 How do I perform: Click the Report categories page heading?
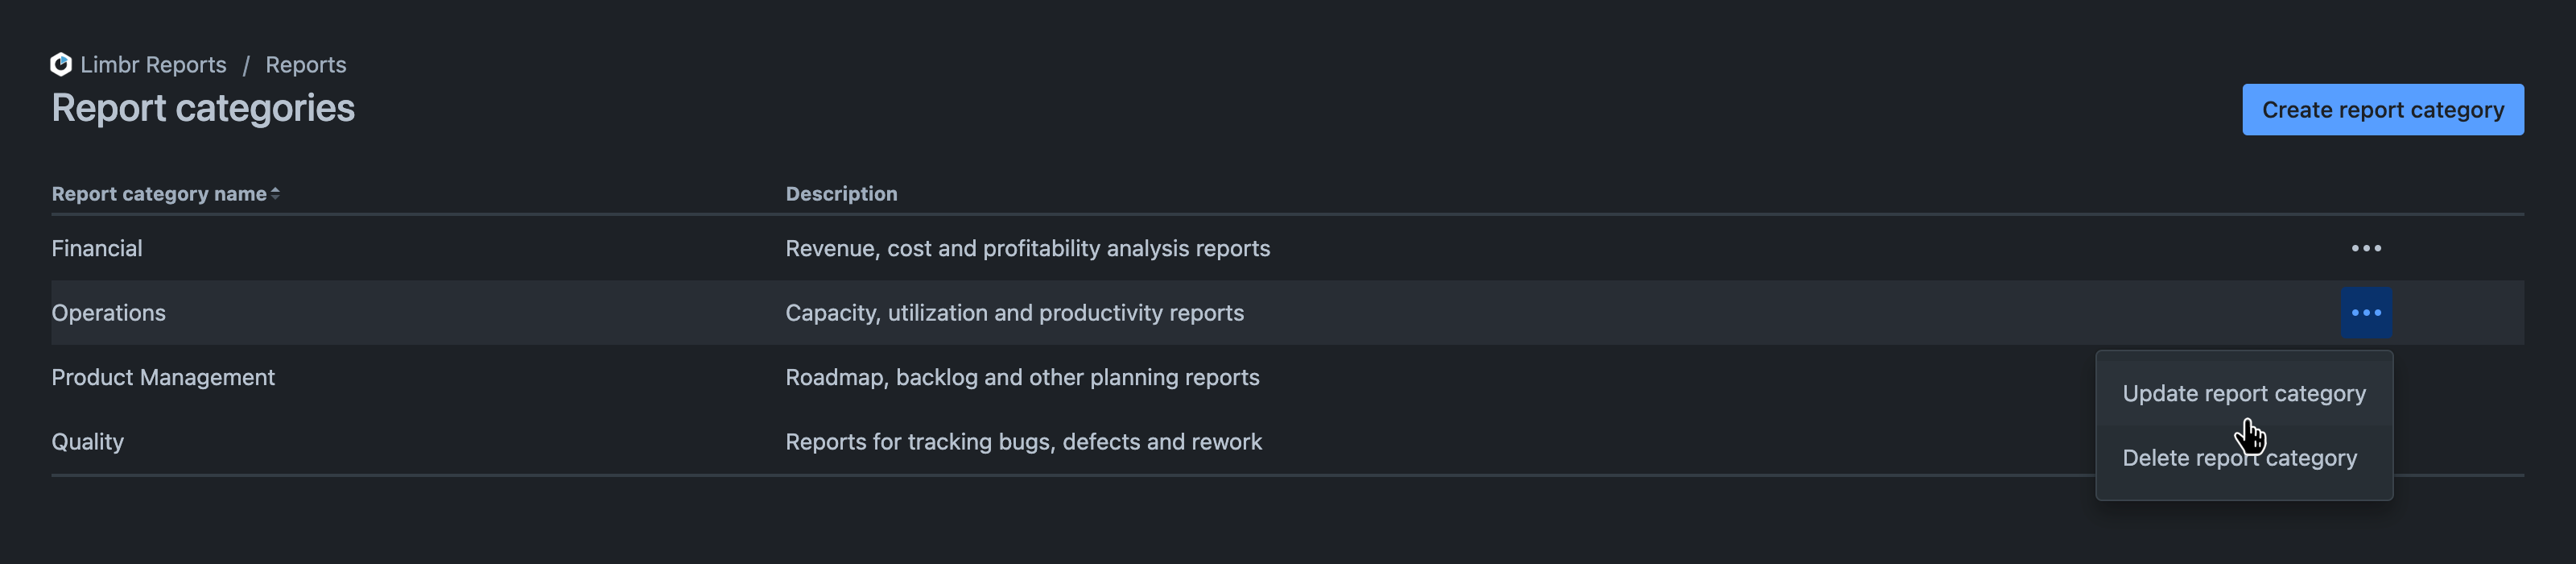tap(202, 107)
